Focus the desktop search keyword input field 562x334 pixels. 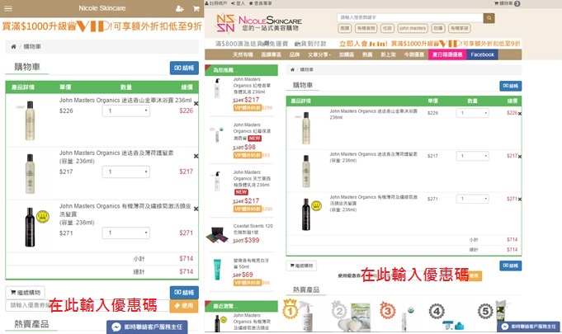(x=410, y=17)
